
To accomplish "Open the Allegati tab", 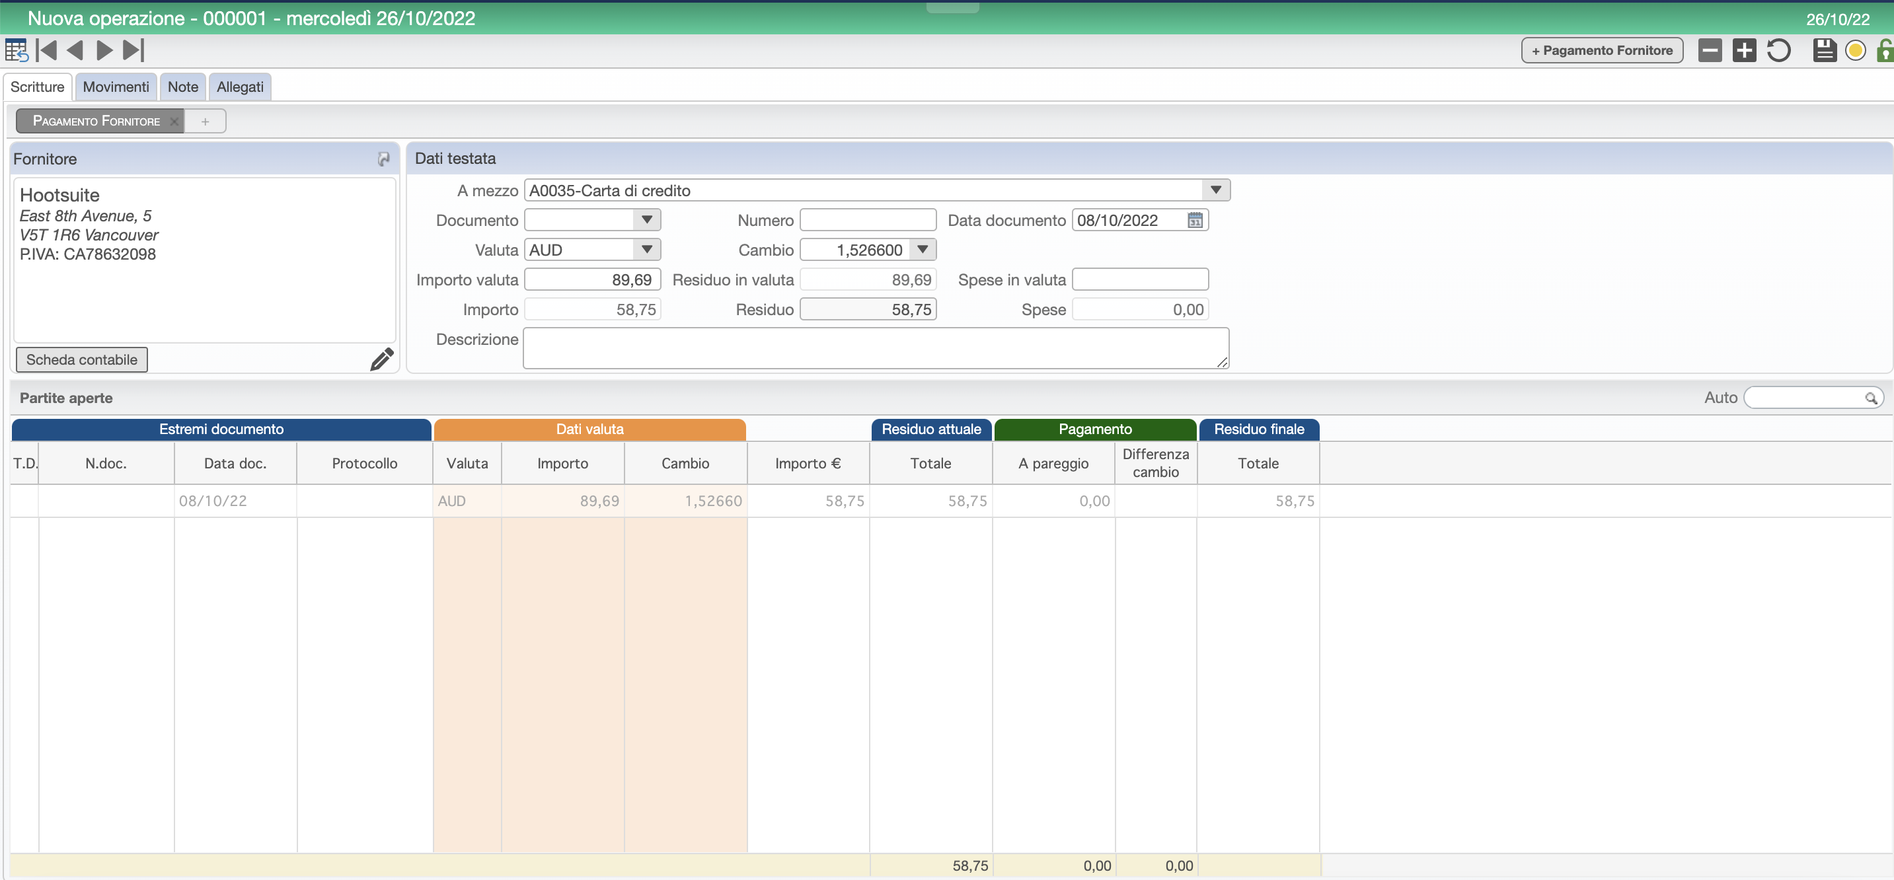I will [x=240, y=87].
